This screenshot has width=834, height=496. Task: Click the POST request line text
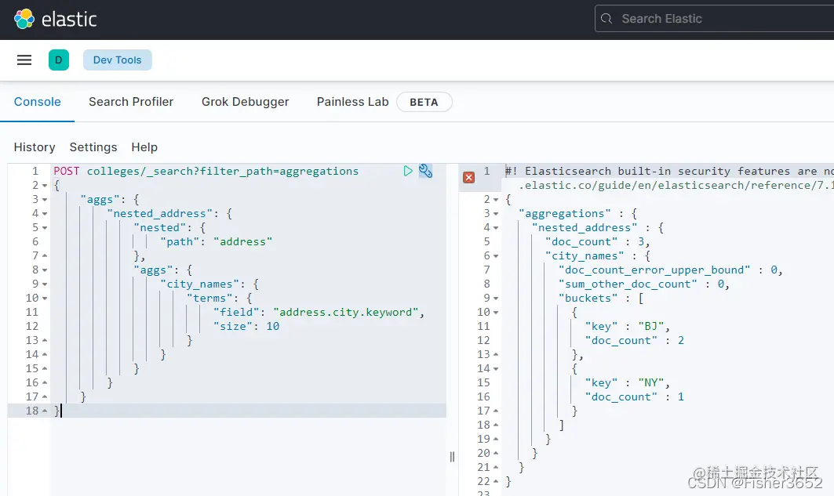[206, 171]
